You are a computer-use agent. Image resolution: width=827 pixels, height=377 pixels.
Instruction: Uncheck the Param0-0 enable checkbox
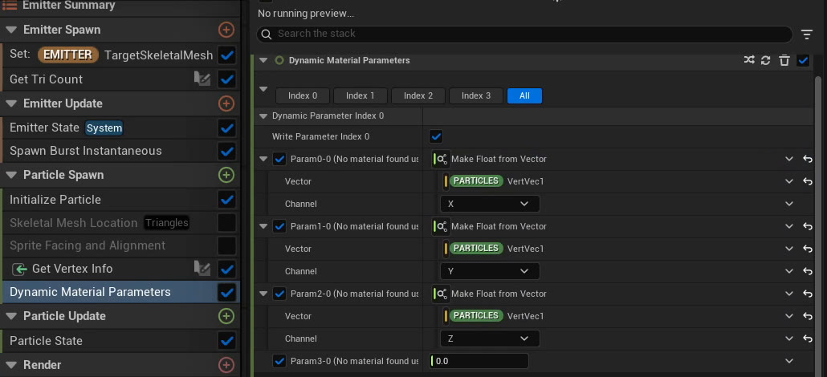point(279,159)
